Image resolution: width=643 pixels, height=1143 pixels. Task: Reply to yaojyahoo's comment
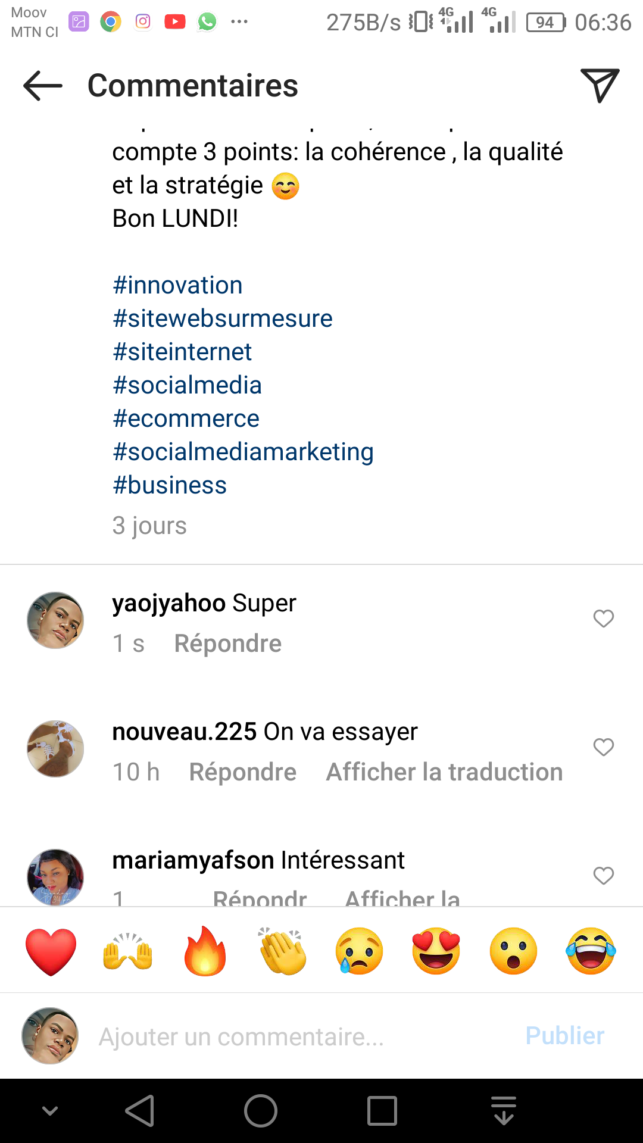pos(227,644)
